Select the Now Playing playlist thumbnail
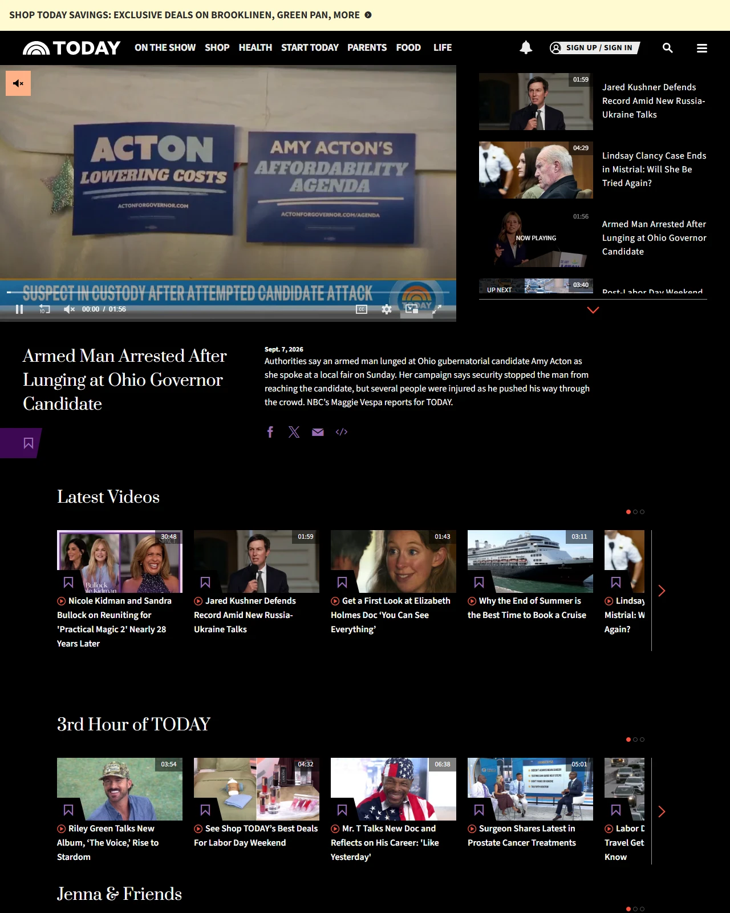Image resolution: width=730 pixels, height=913 pixels. click(x=536, y=239)
